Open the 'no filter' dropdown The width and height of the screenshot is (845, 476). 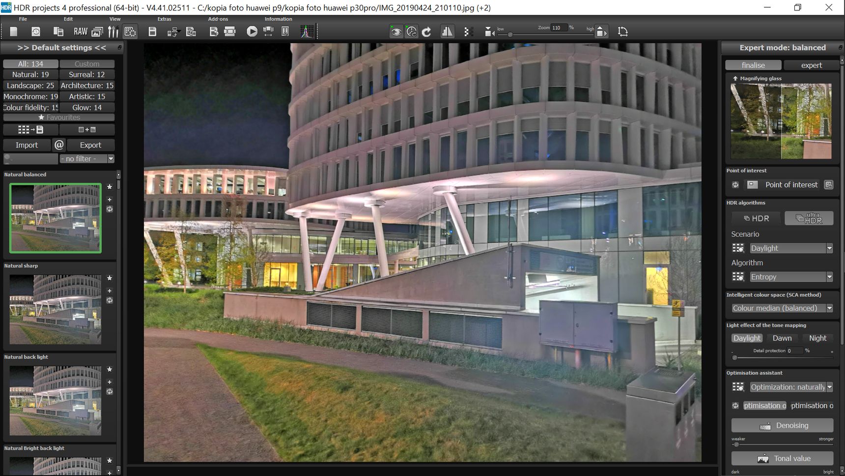87,159
